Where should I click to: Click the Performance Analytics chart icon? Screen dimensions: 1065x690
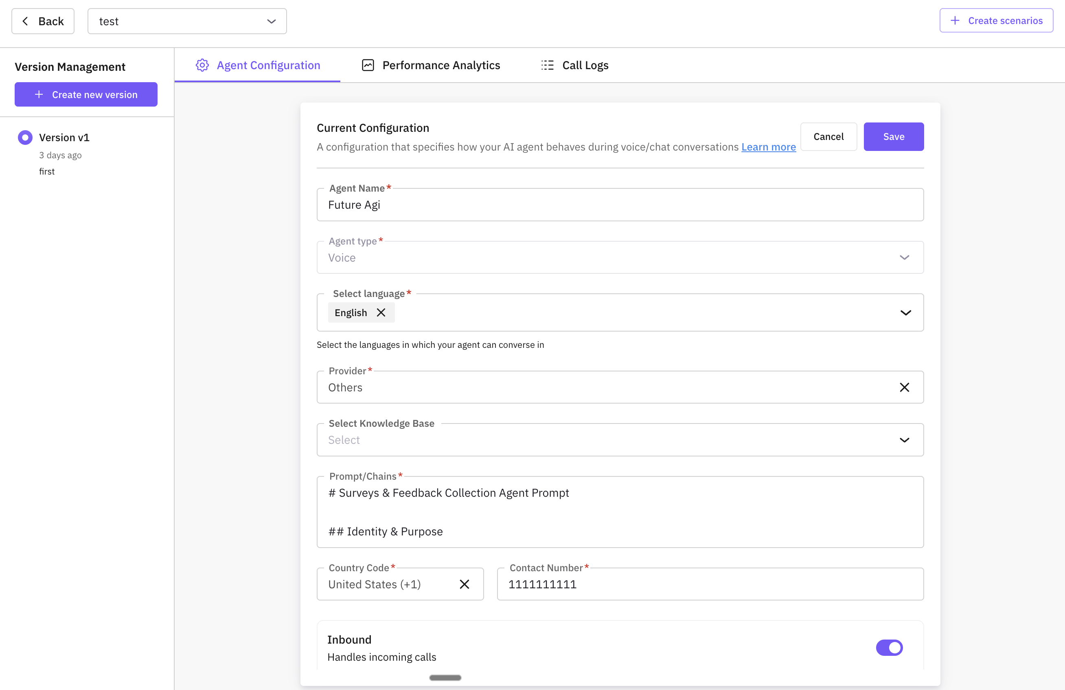pos(368,65)
